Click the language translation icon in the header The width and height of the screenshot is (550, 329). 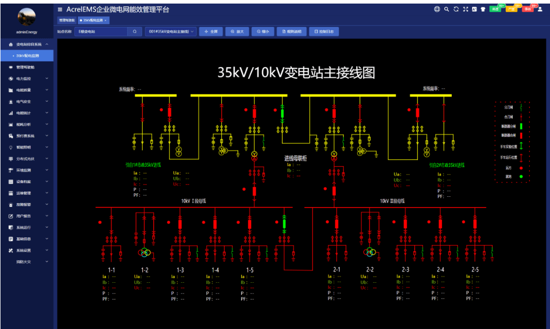[474, 9]
